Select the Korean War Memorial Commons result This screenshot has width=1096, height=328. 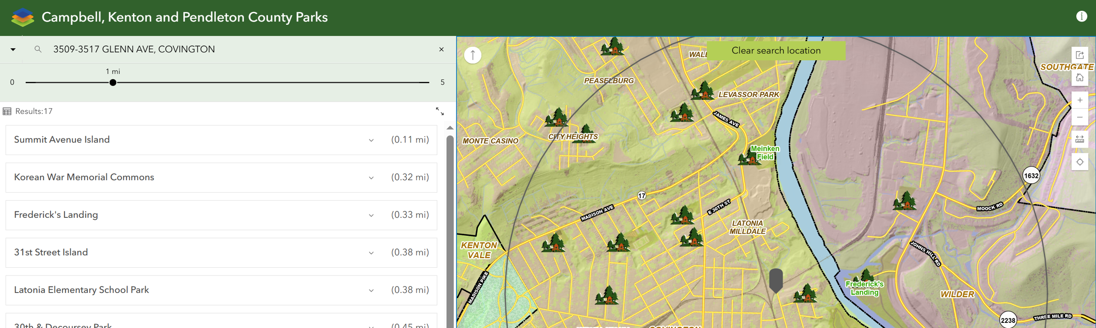[221, 177]
